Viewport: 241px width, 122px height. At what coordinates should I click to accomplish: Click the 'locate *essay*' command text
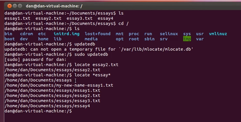(92, 75)
